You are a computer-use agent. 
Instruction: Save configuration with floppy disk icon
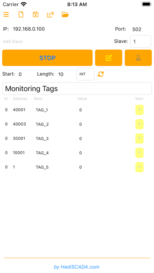point(36,15)
